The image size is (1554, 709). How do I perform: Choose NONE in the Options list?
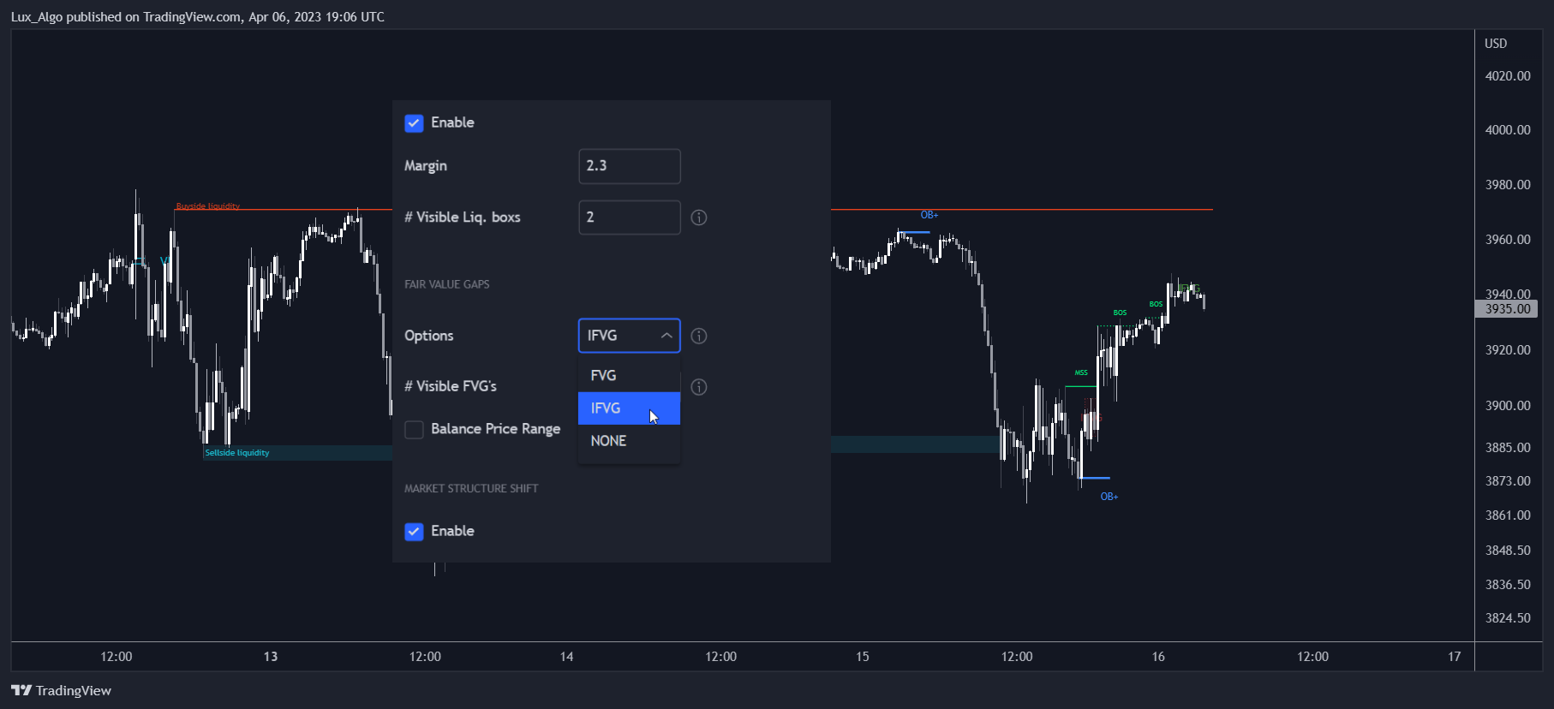(x=608, y=441)
